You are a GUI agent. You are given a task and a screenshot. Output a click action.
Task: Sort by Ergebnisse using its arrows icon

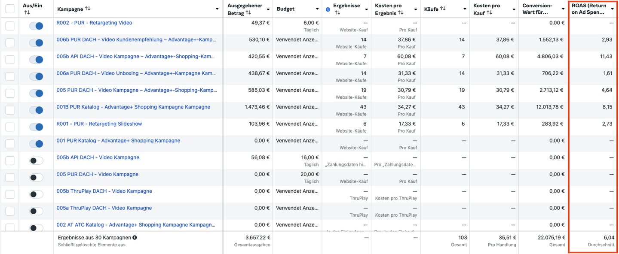pyautogui.click(x=337, y=12)
